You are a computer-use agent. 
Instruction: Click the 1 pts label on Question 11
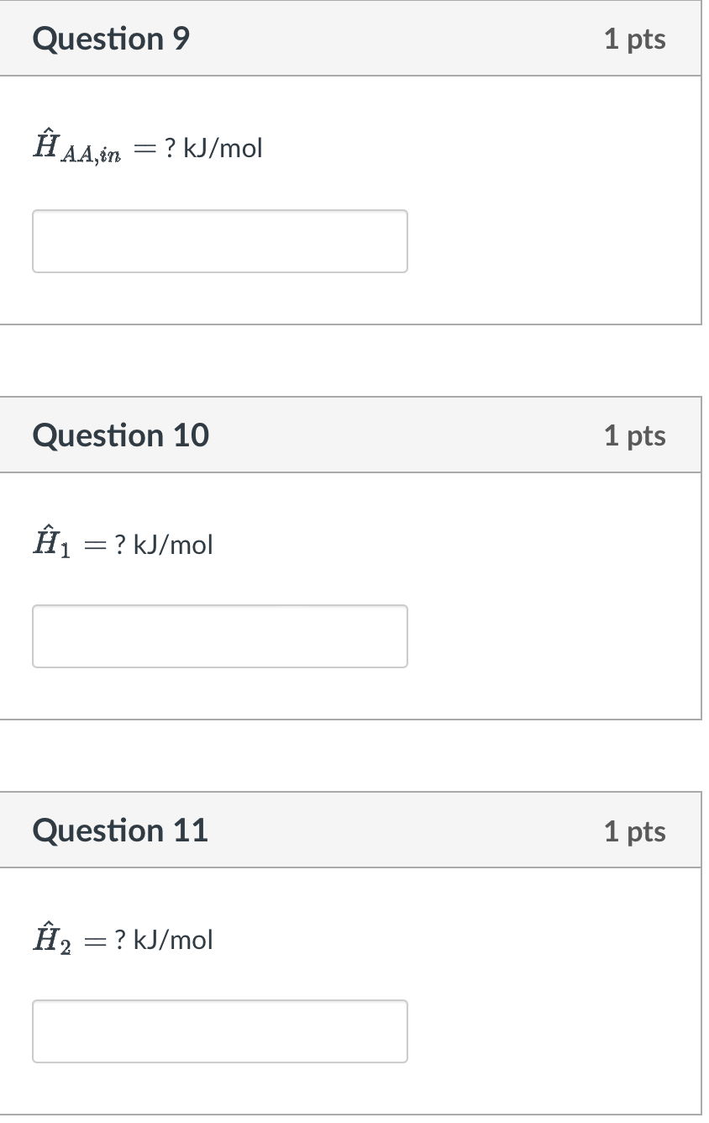pyautogui.click(x=636, y=830)
